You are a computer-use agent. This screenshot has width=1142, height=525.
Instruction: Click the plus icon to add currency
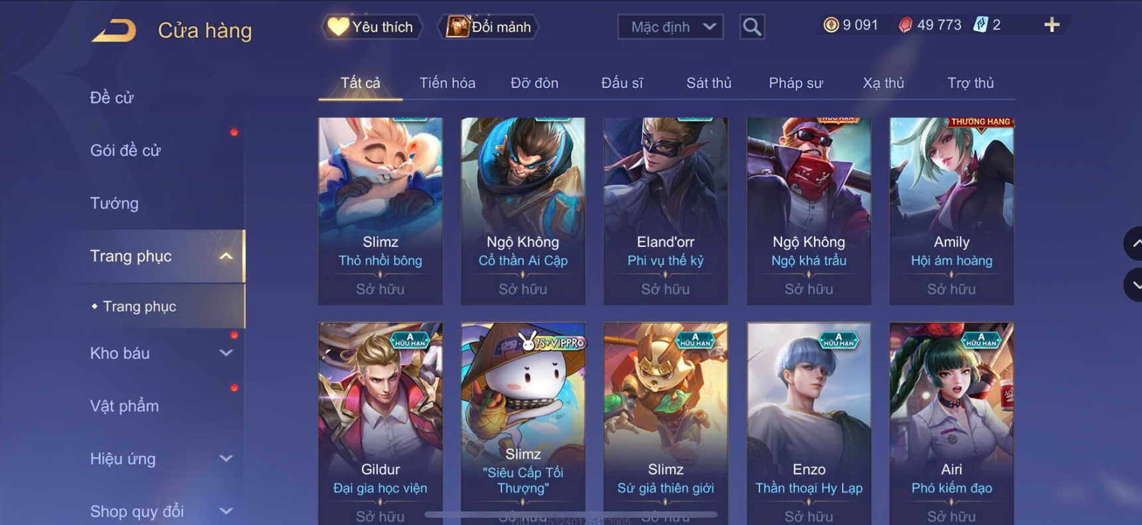click(1052, 25)
